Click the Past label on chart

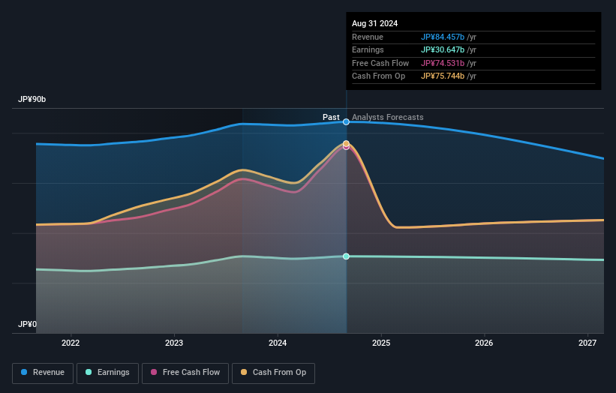coord(331,117)
